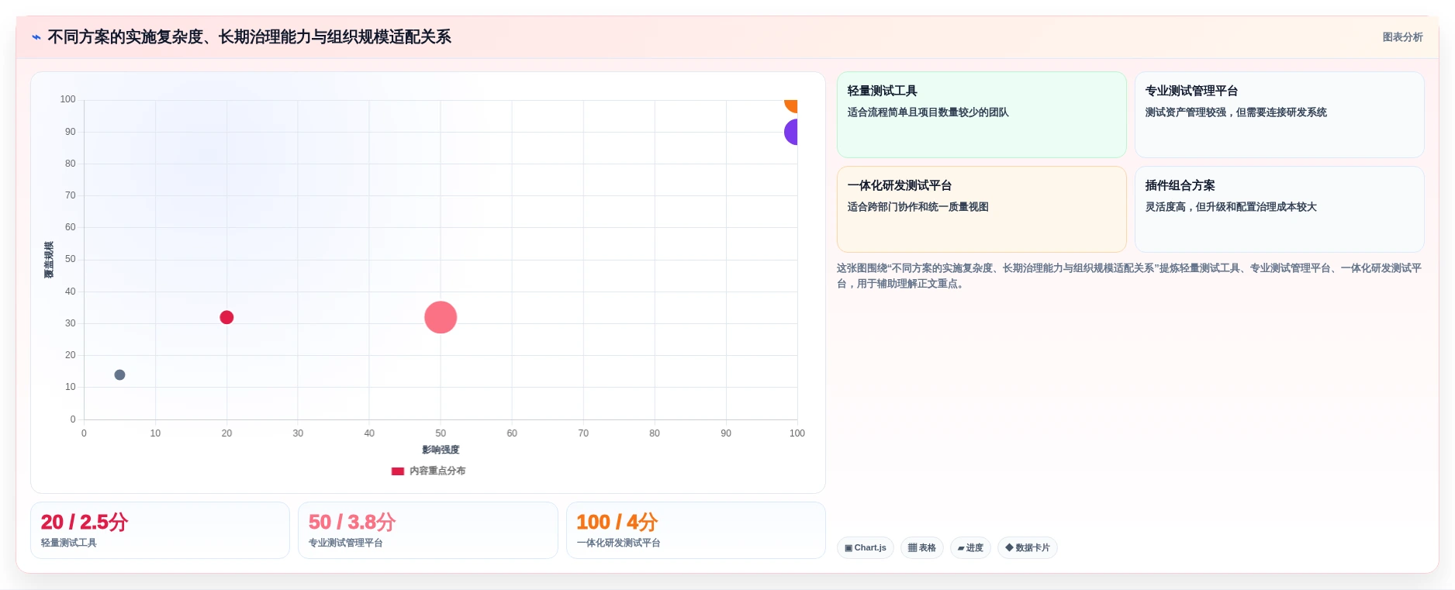1455x590 pixels.
Task: Click the 20 / 2.5分 stat card
Action: [x=160, y=530]
